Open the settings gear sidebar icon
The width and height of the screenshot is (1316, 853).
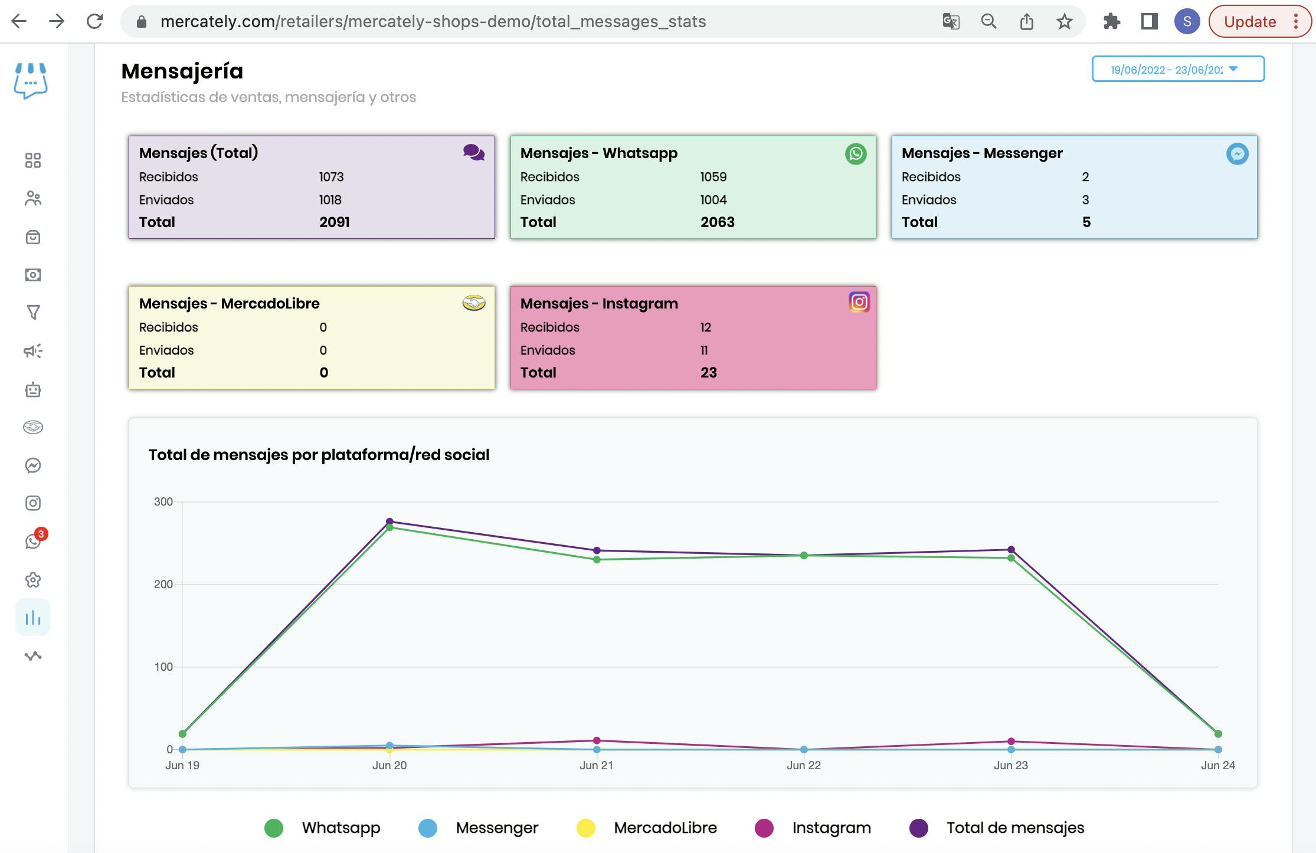click(33, 580)
